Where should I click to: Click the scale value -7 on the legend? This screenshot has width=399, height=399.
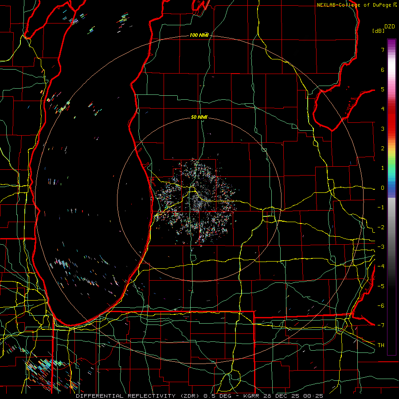[x=381, y=325]
